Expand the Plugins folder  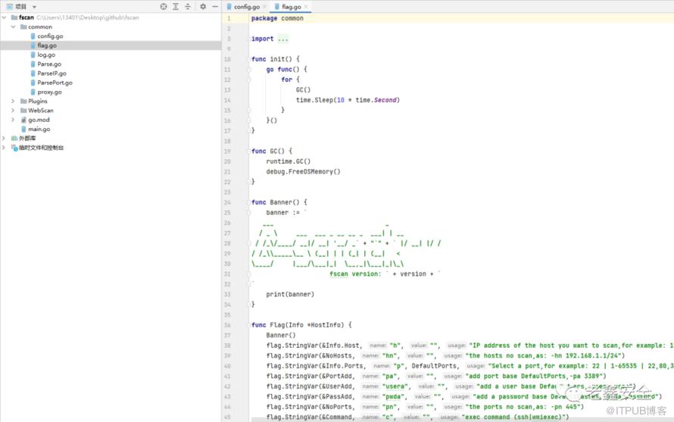coord(13,101)
